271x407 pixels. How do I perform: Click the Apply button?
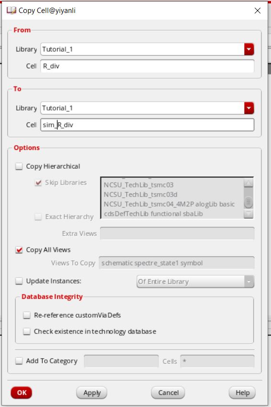(92, 393)
